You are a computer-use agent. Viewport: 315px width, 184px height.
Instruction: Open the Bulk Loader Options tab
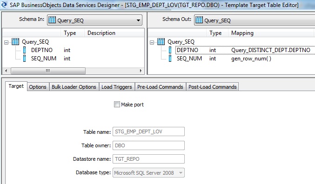tap(74, 87)
